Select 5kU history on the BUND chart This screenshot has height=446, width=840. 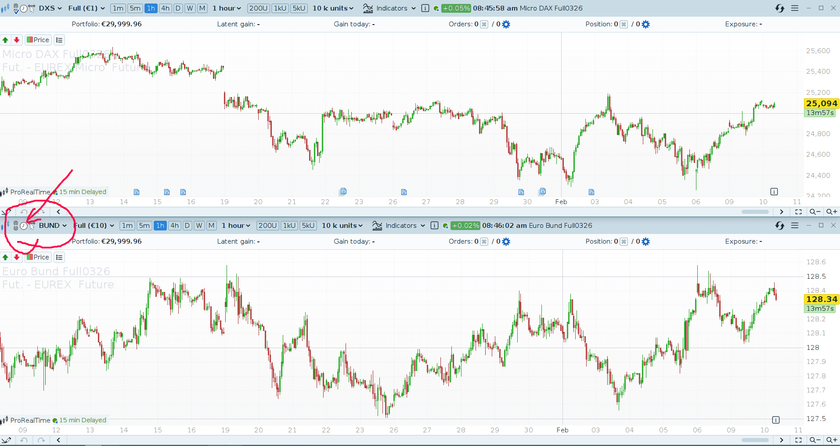(x=308, y=226)
